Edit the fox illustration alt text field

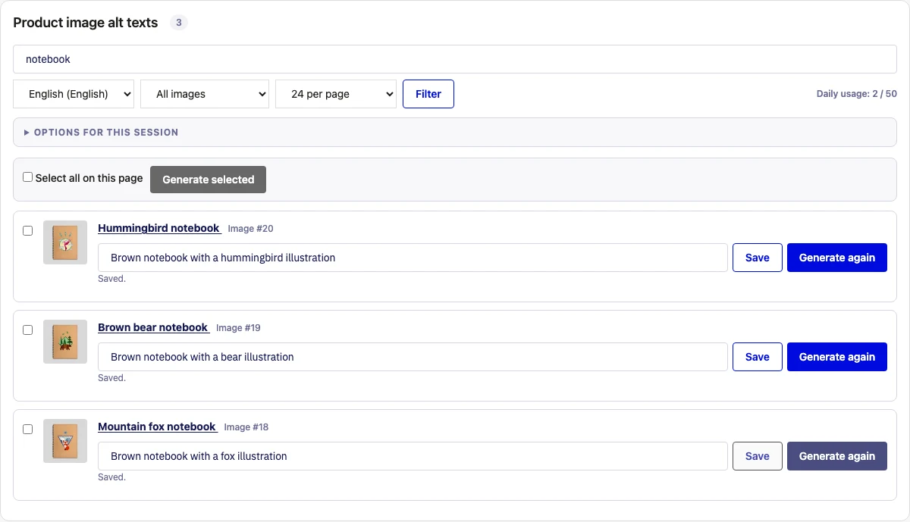[413, 456]
